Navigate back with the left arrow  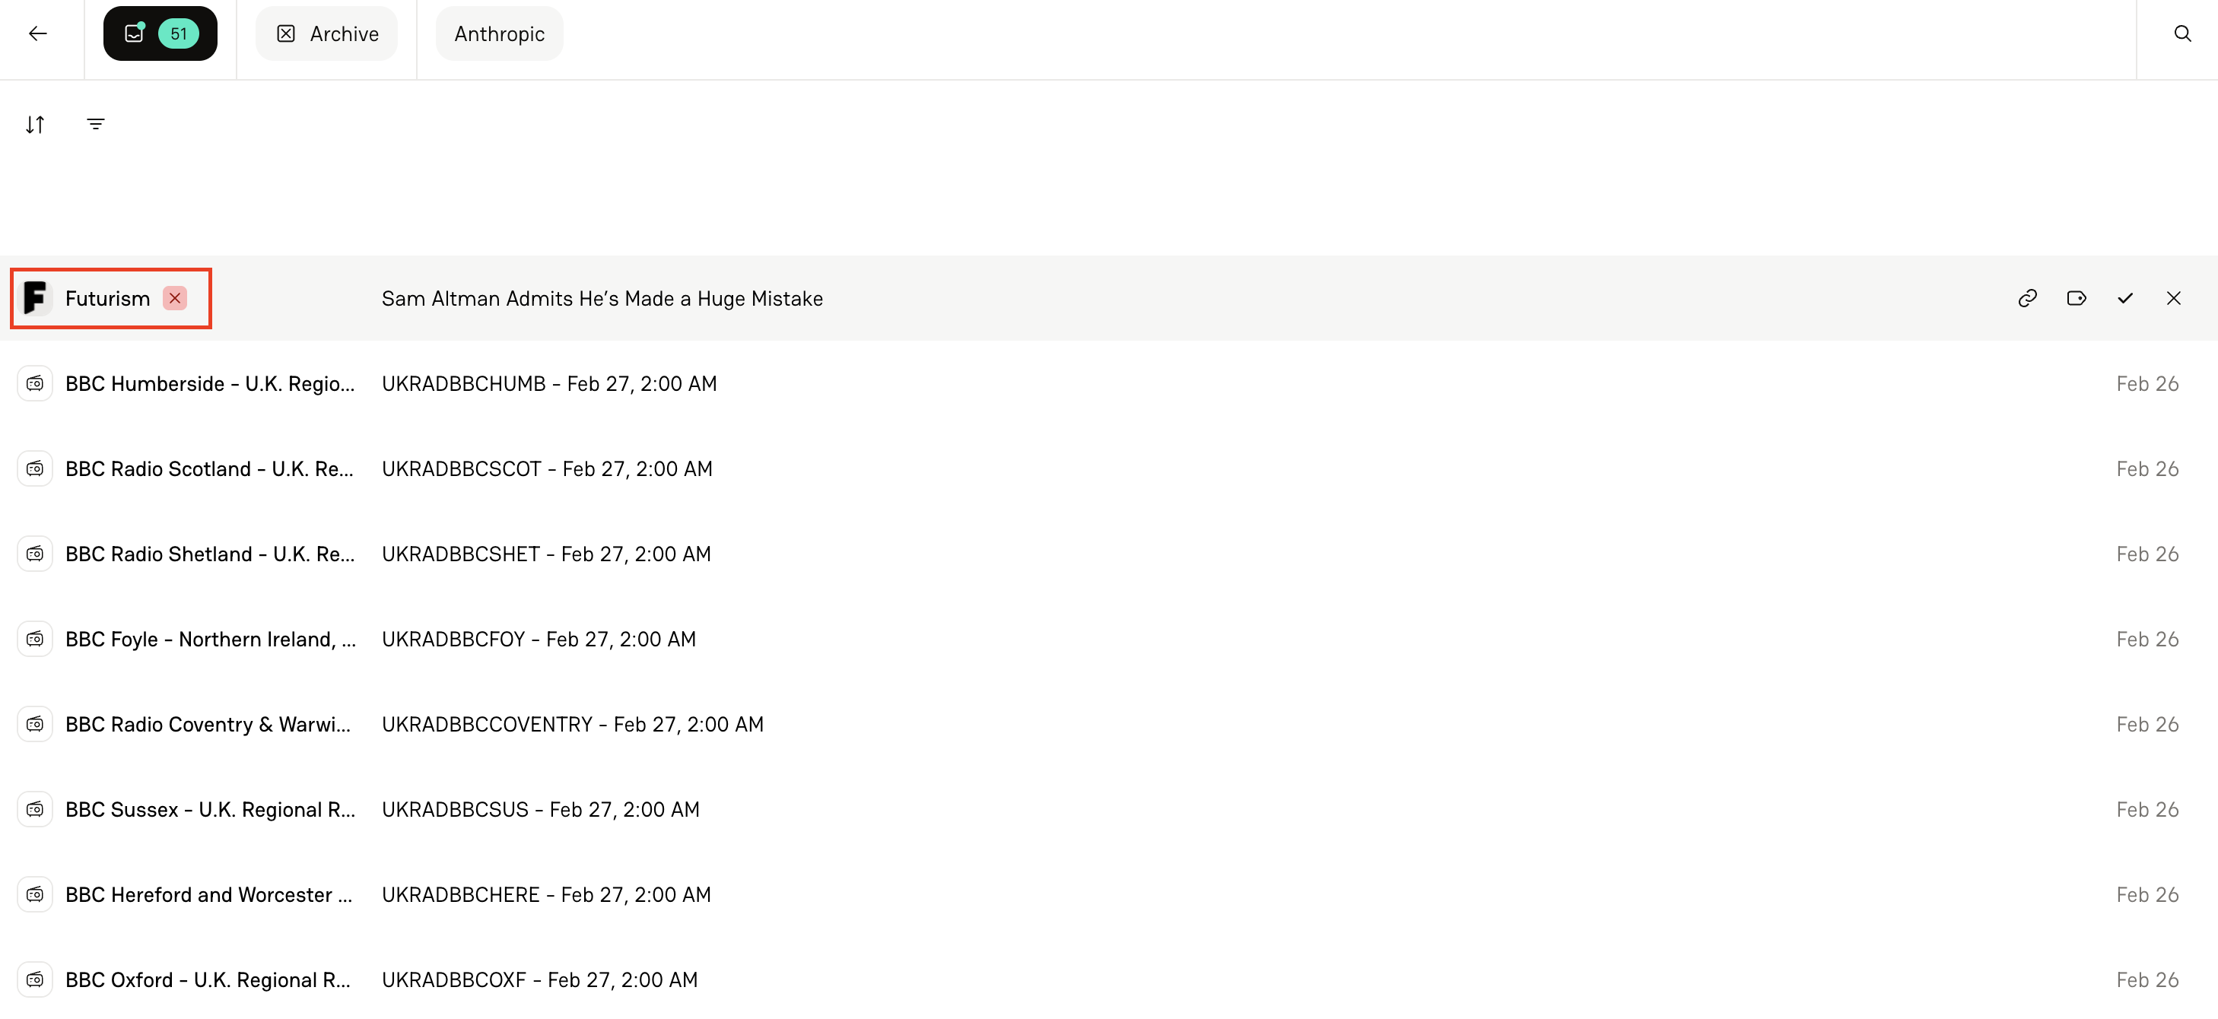click(x=38, y=33)
